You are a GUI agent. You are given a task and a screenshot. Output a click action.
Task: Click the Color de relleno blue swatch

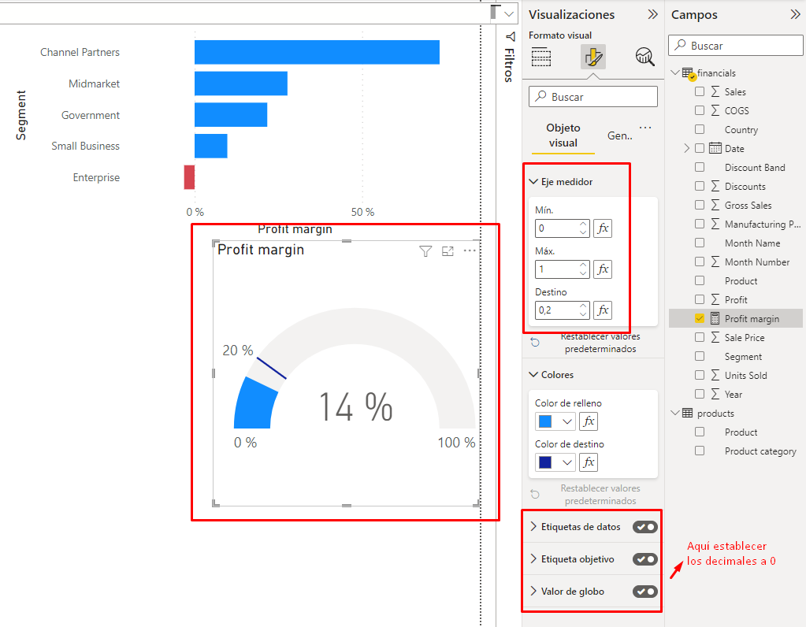pos(545,421)
